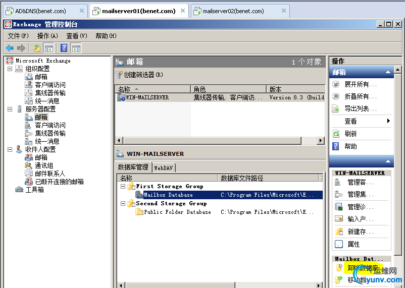Toggle the action pane toolbar icon
This screenshot has width=405, height=288.
(x=76, y=48)
